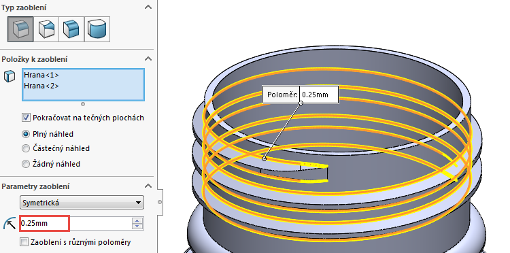This screenshot has height=253, width=510.
Task: Click the 0.25mm radius input field
Action: click(x=75, y=223)
